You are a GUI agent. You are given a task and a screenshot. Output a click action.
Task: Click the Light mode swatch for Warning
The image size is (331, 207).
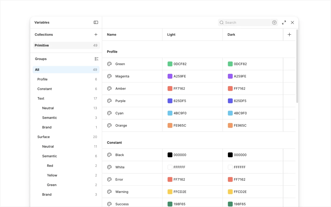point(170,192)
